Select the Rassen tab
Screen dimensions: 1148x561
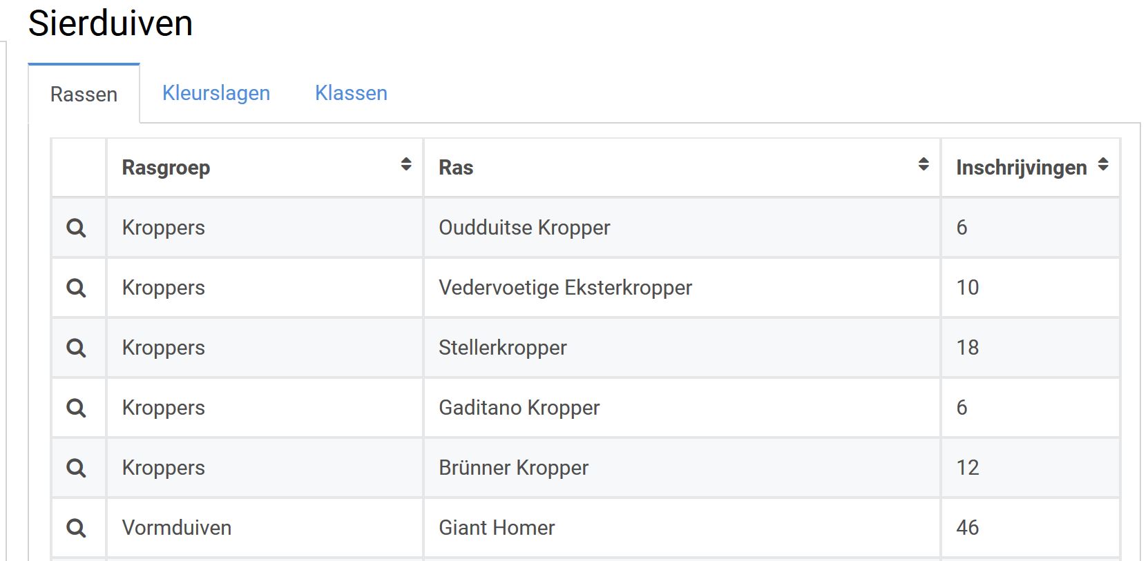[84, 95]
